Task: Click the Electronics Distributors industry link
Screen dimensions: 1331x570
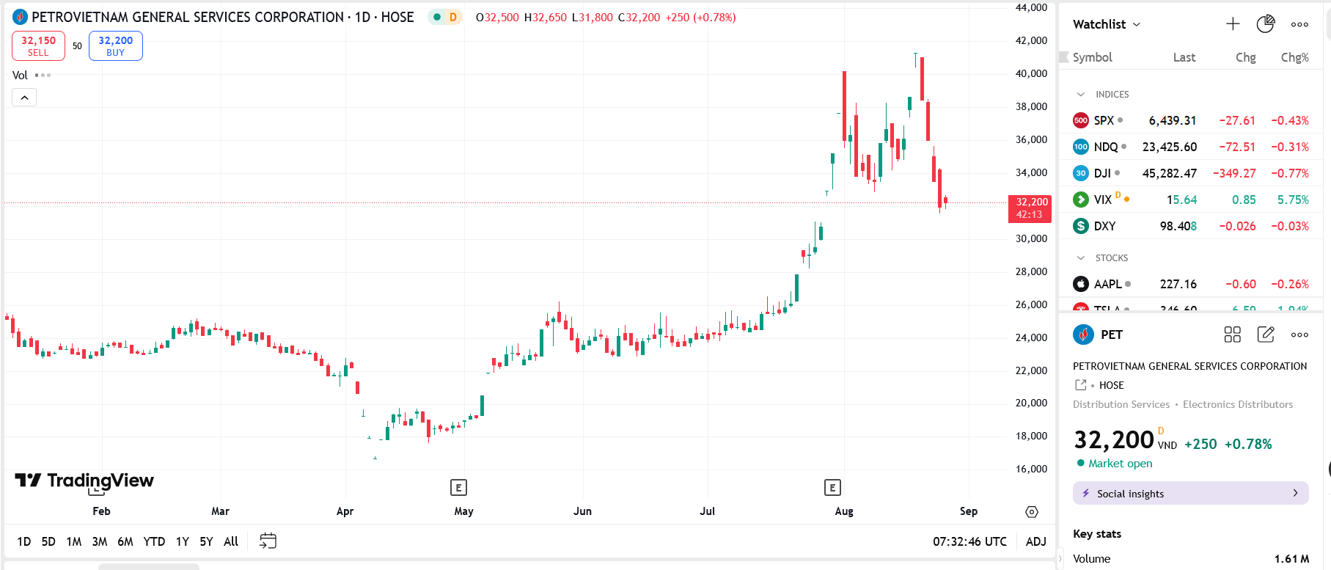Action: click(1238, 404)
